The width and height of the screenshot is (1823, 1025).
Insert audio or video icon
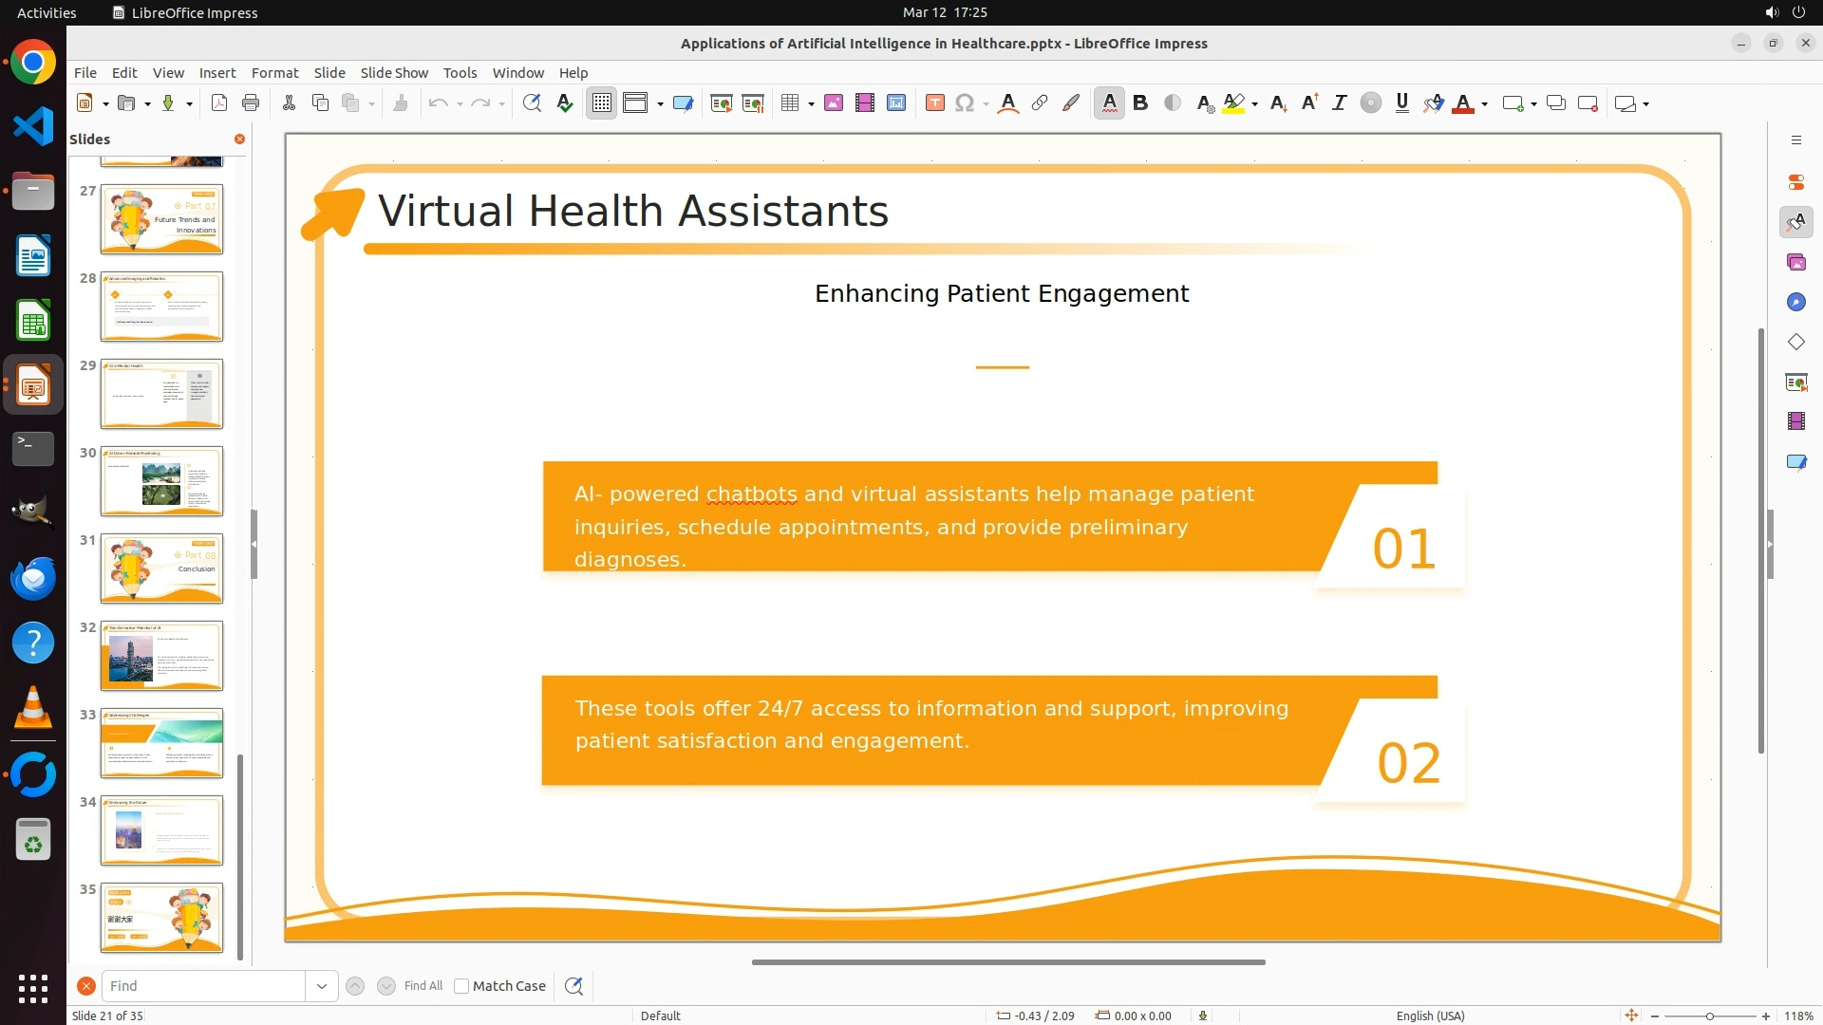coord(864,103)
